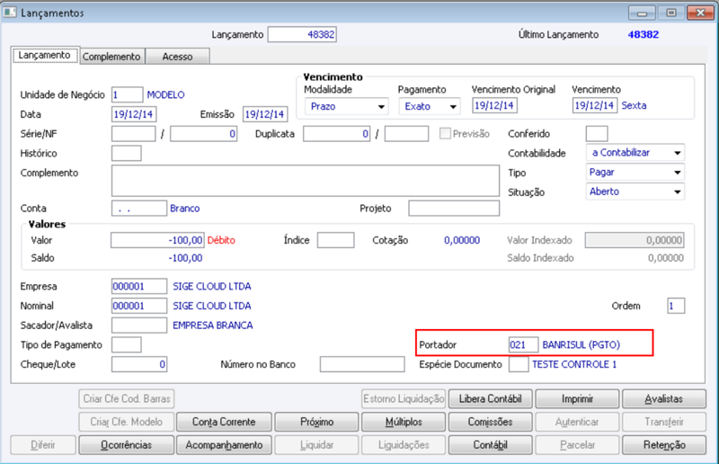Click the Criar Cfe. Modelo button
Viewport: 719px width, 464px height.
(126, 422)
